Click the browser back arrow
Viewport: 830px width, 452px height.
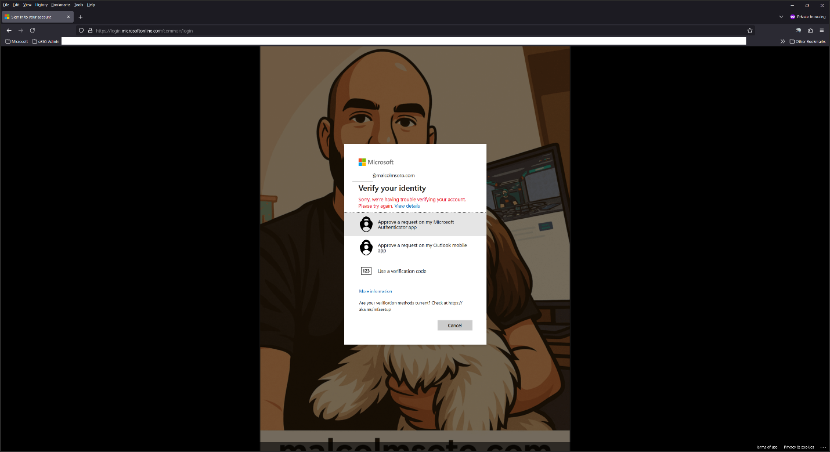[x=9, y=30]
